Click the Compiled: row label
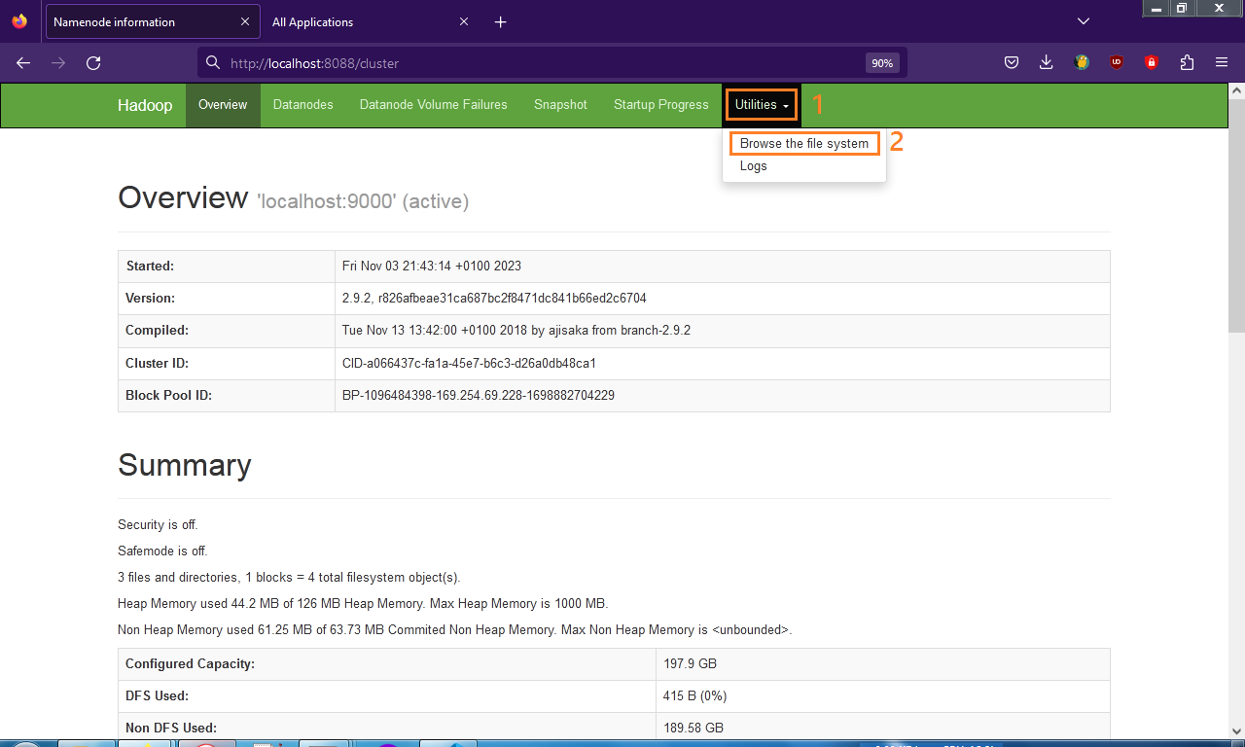 click(157, 331)
